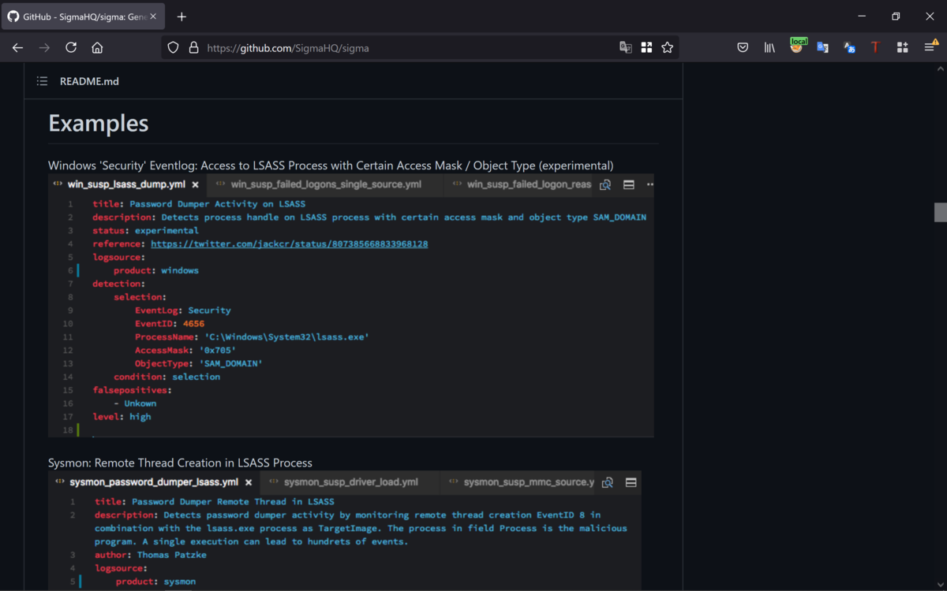Screen dimensions: 947x591
Task: Switch to win_susp_failed_logons_single_source.yml tab
Action: point(325,185)
